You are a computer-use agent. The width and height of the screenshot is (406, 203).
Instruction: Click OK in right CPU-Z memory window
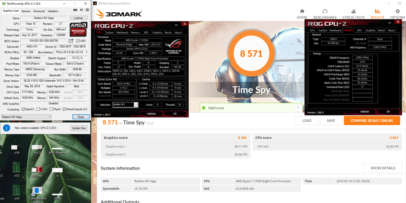(x=388, y=112)
